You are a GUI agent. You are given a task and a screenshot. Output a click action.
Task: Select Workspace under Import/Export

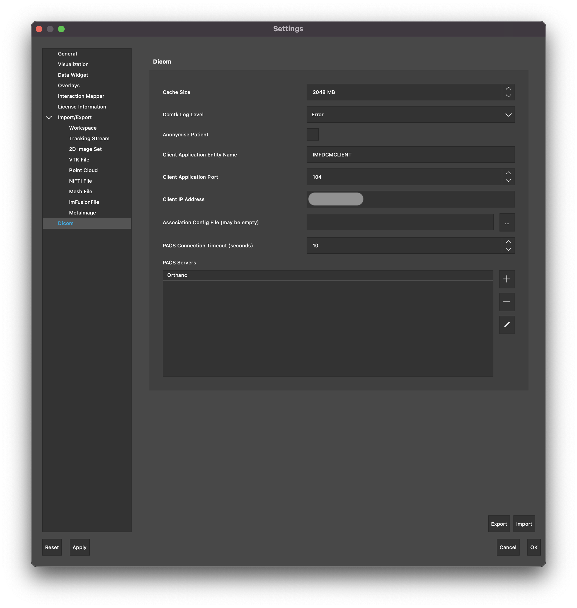(83, 128)
